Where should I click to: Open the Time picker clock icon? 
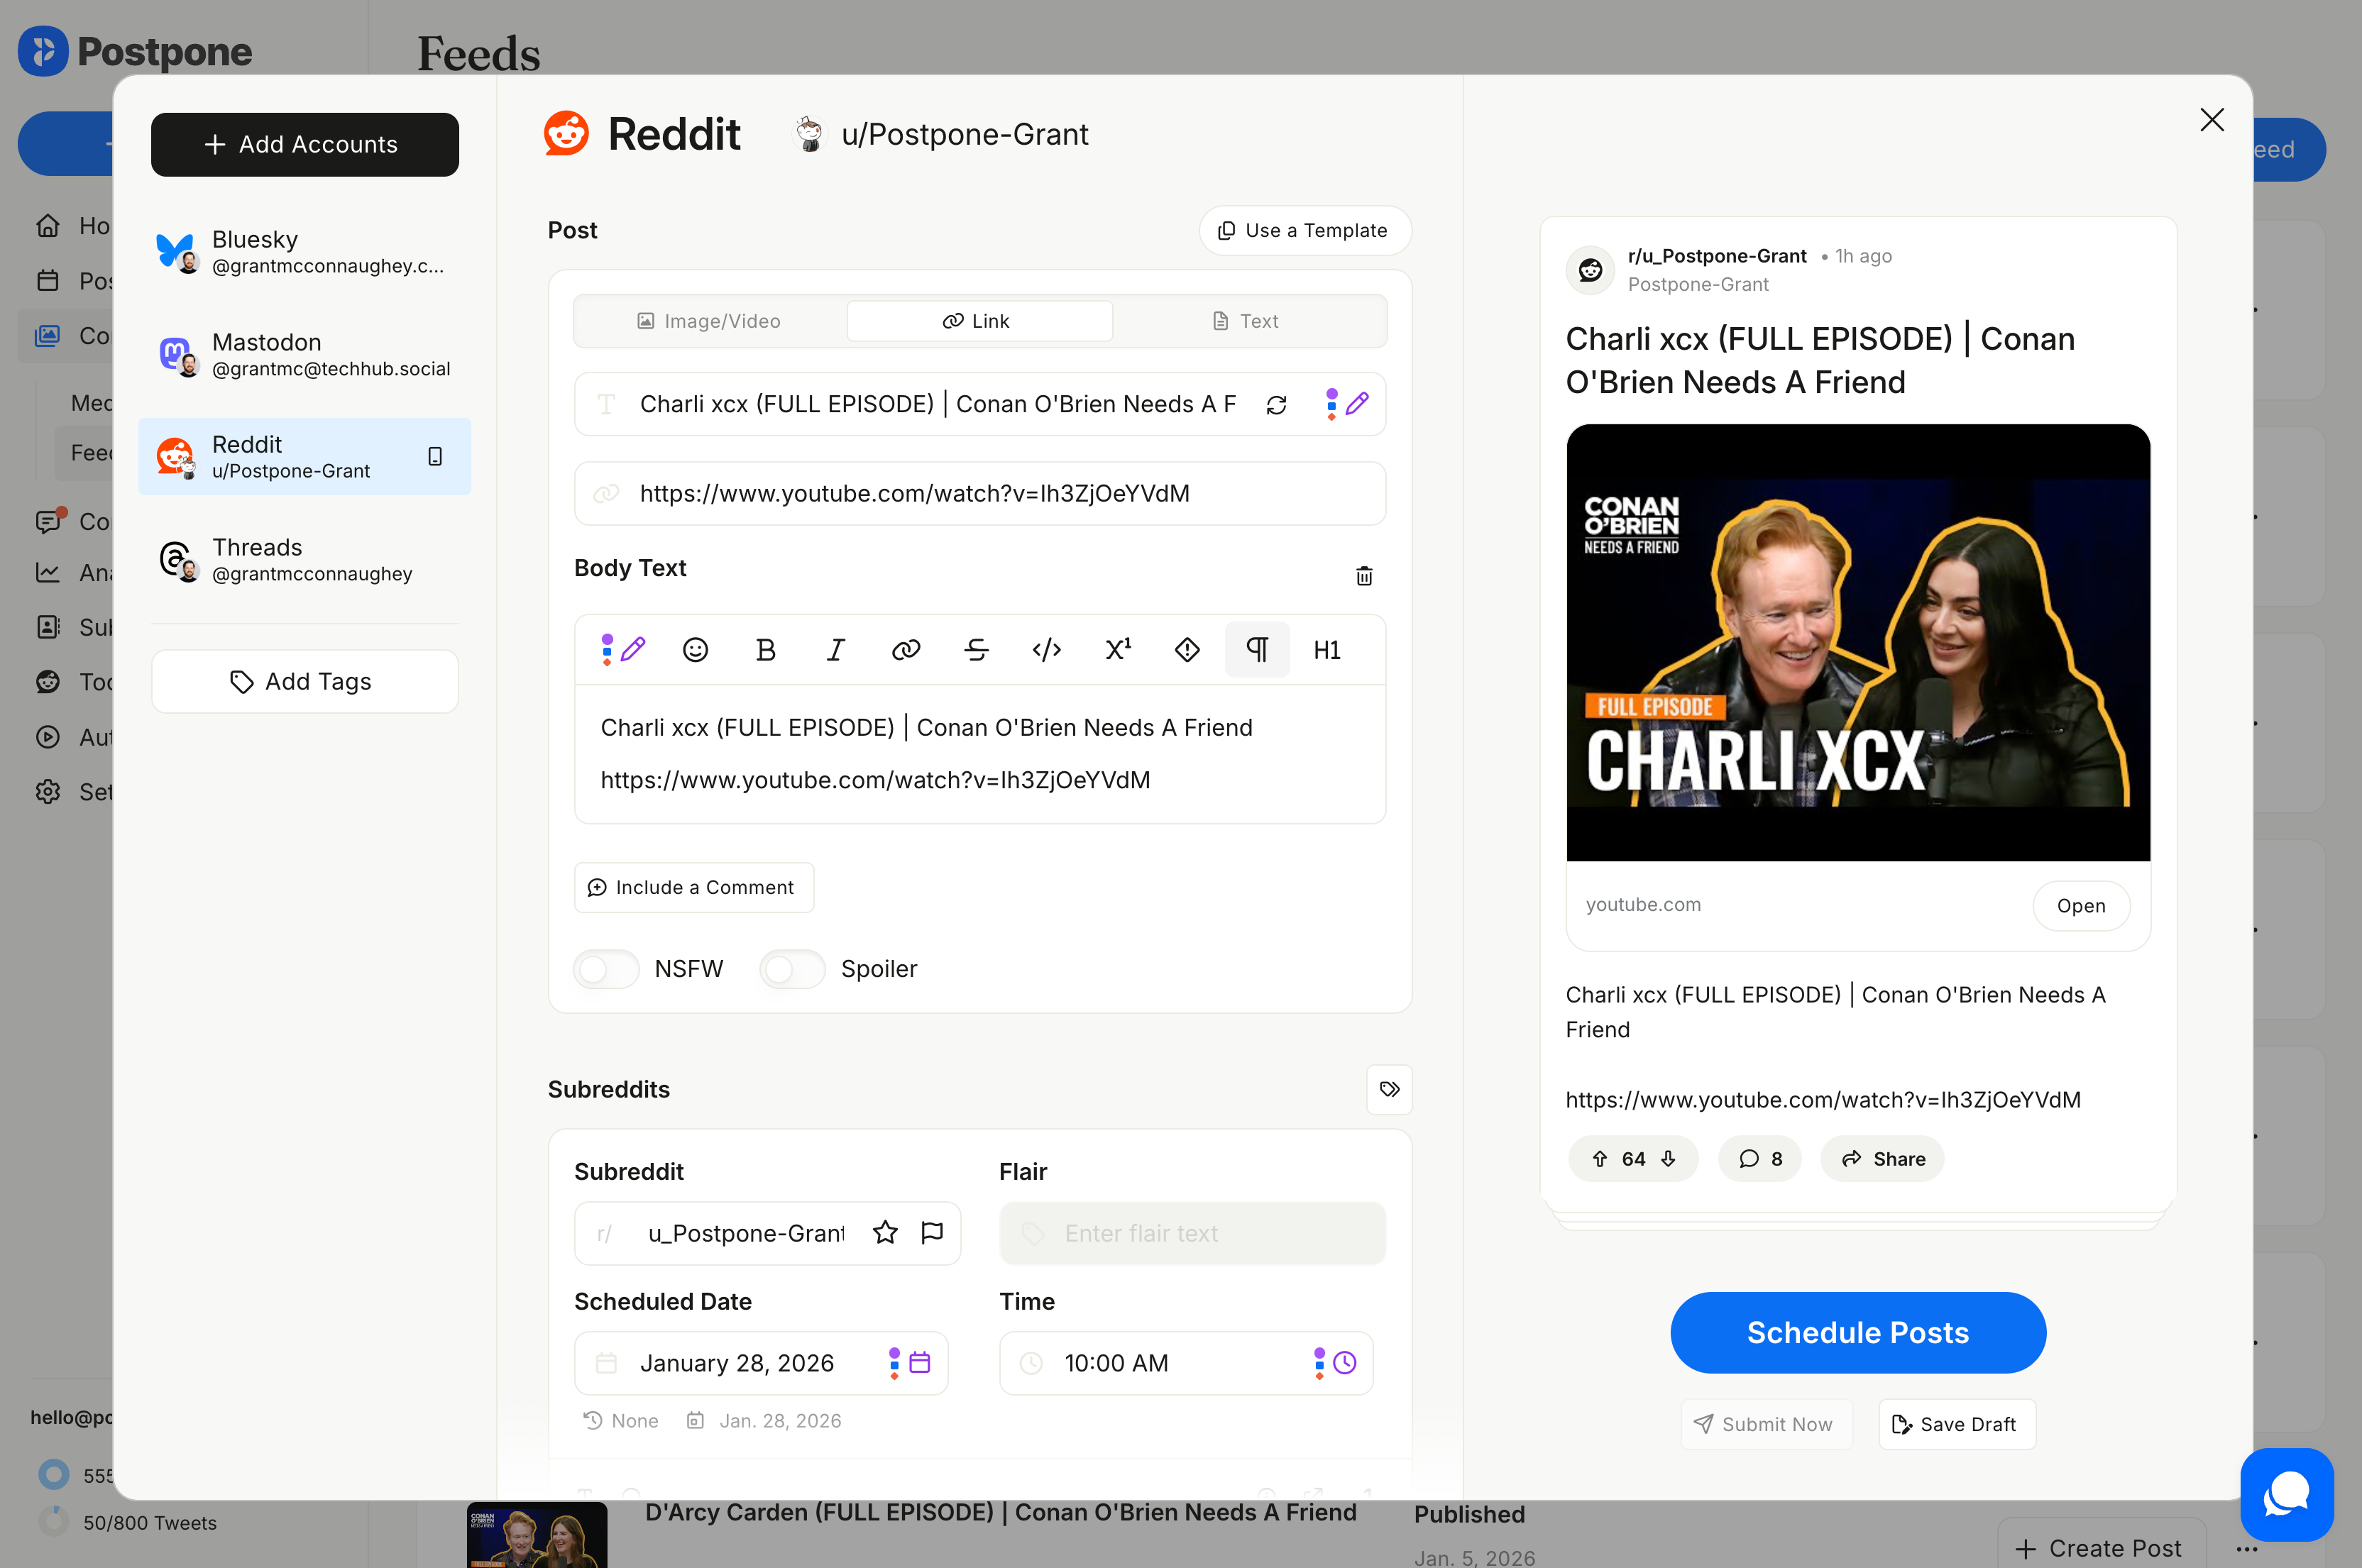[1344, 1363]
